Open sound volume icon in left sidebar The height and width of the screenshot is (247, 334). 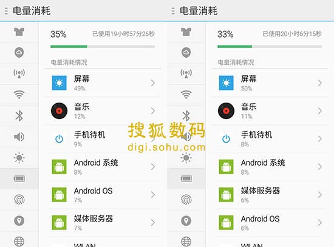[19, 137]
